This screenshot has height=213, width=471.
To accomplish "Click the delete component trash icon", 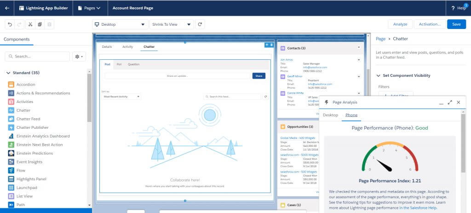I will coord(271,45).
